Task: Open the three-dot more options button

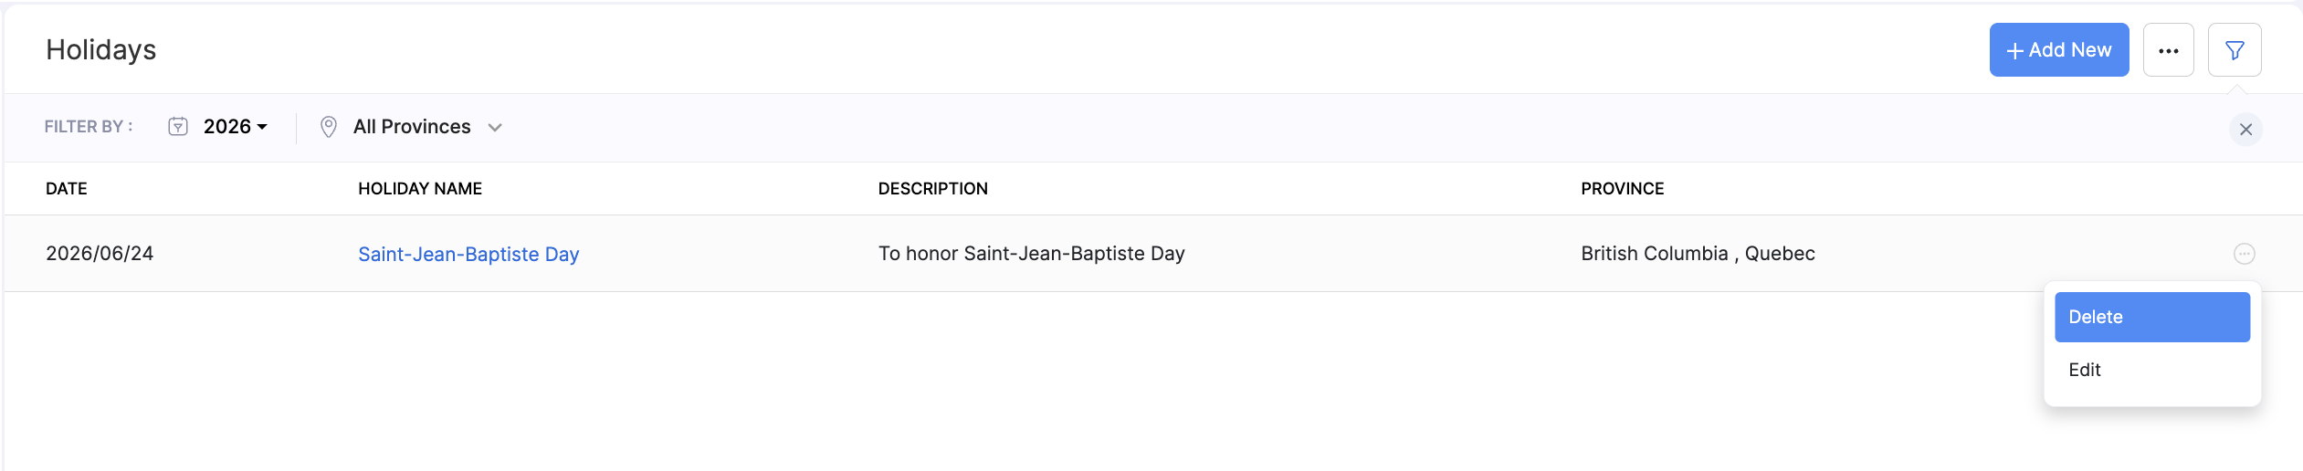Action: (x=2168, y=50)
